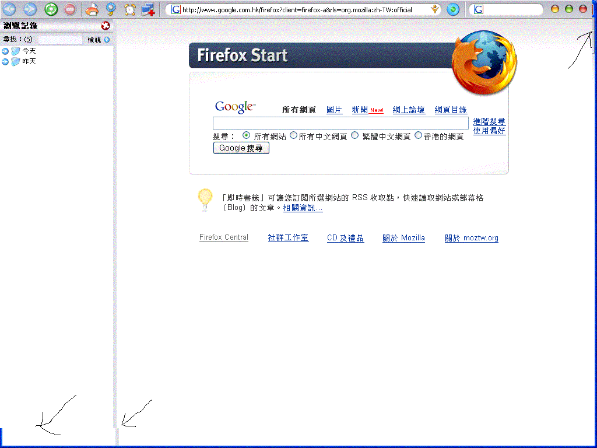Screen dimensions: 597x448
Task: Expand the 昨天 history folder
Action: pos(5,62)
